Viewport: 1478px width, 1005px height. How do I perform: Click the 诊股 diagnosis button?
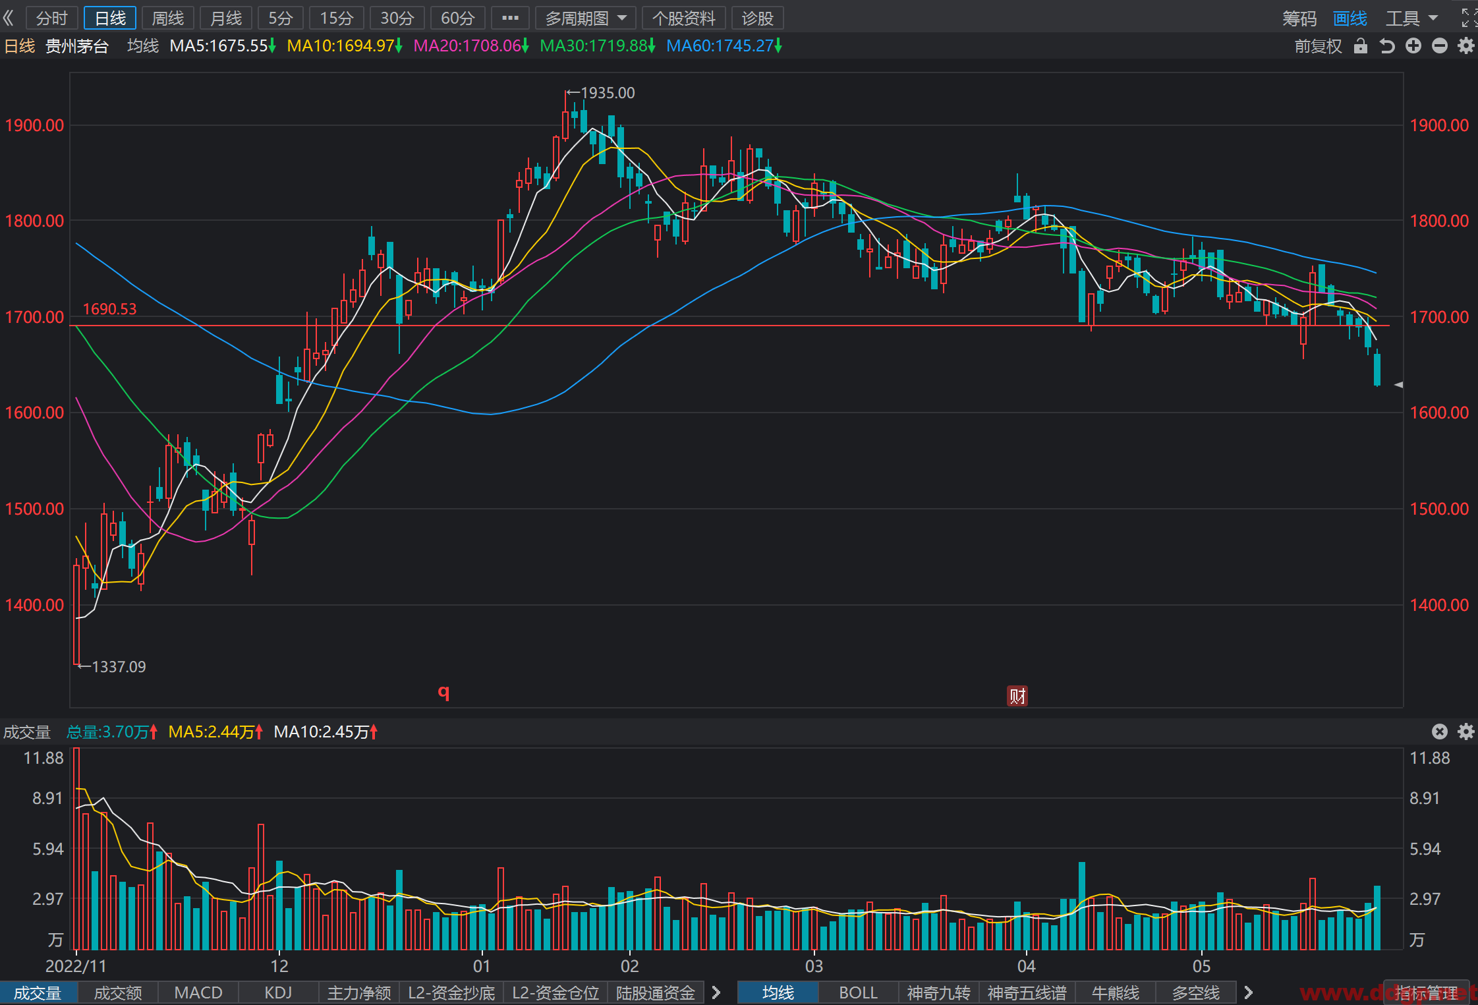coord(757,18)
